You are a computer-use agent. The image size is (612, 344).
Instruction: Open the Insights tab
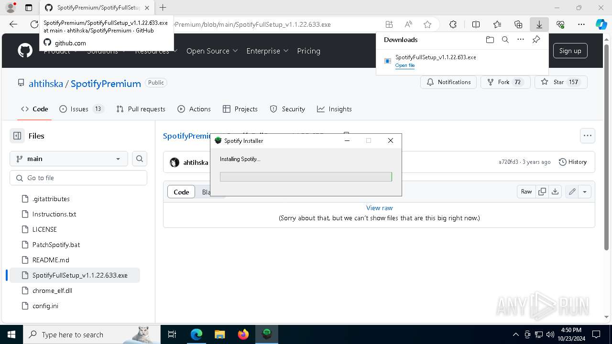point(334,109)
